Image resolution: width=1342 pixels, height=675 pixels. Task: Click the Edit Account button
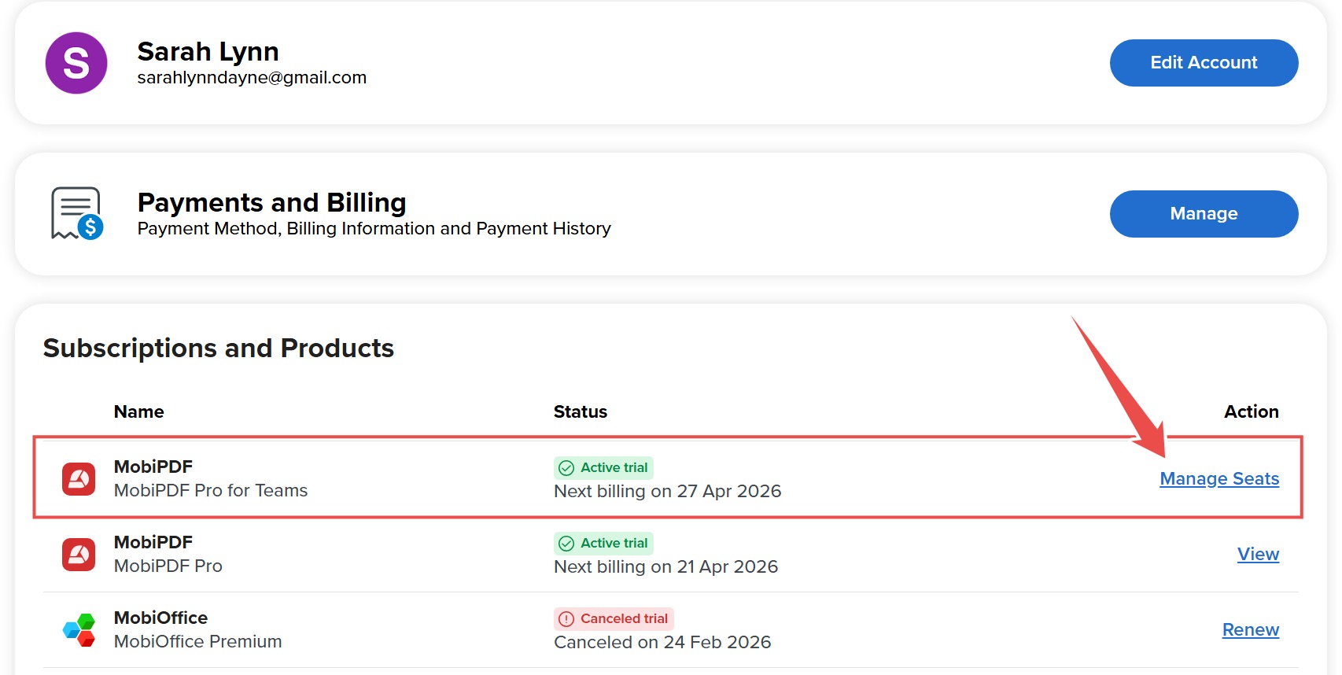[1204, 63]
